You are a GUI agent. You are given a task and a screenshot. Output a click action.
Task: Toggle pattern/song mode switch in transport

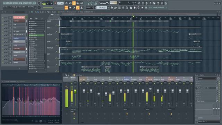(x=44, y=3)
